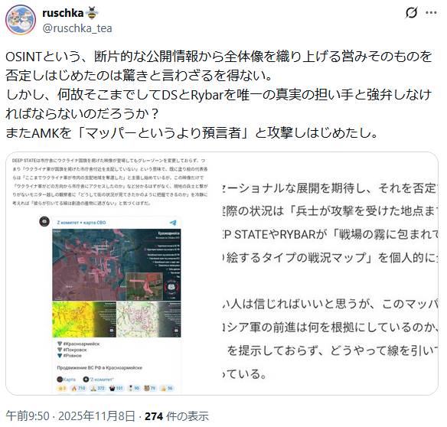Click the praying hands reaction with 372
The image size is (447, 427).
(x=97, y=388)
